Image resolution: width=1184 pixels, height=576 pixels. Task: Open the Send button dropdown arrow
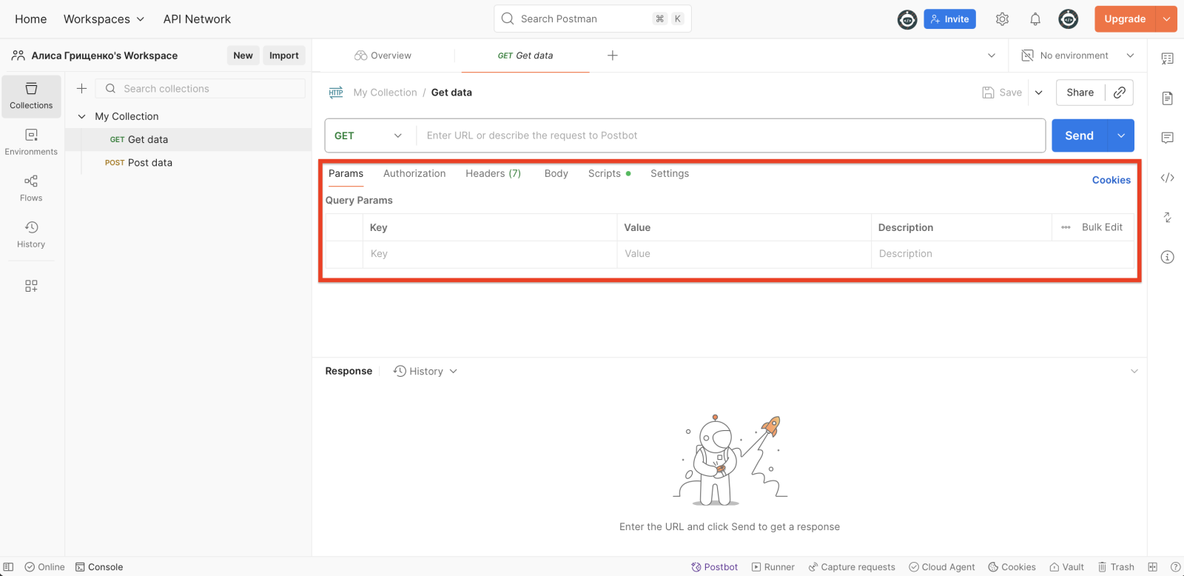click(x=1121, y=135)
